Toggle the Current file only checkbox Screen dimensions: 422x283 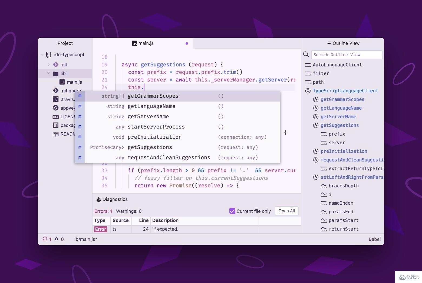point(232,211)
